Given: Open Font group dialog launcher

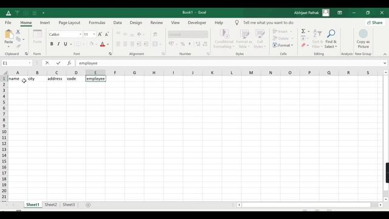Looking at the screenshot, I should click(x=110, y=54).
